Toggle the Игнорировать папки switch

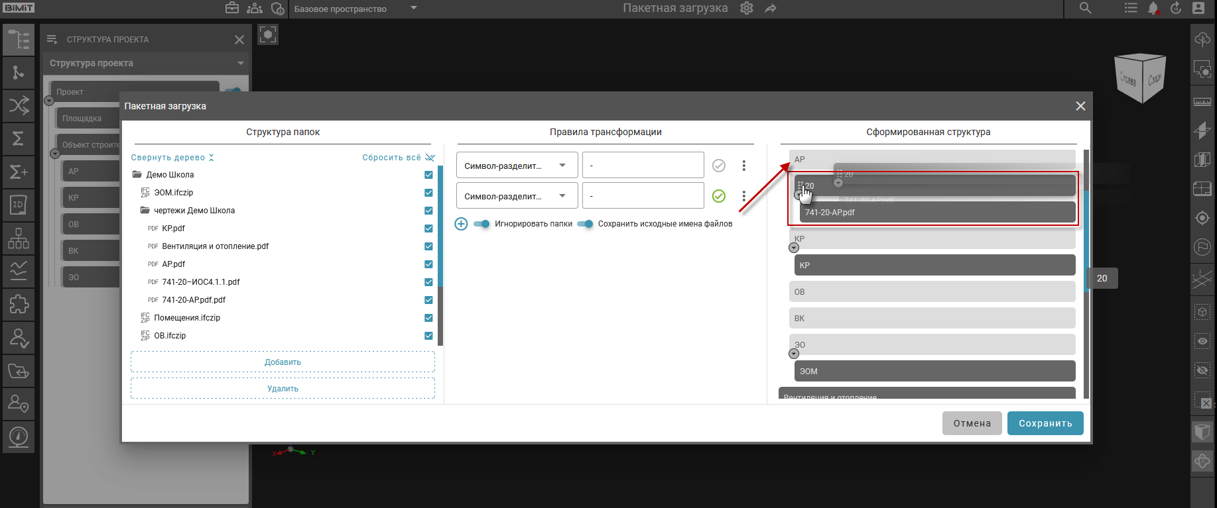pyautogui.click(x=481, y=224)
